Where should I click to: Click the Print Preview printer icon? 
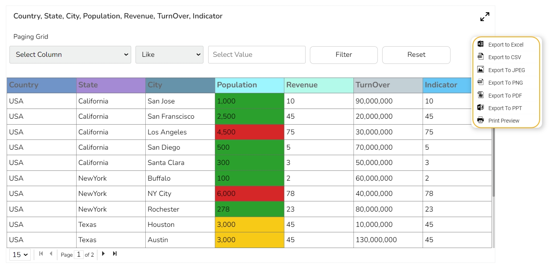click(x=480, y=120)
